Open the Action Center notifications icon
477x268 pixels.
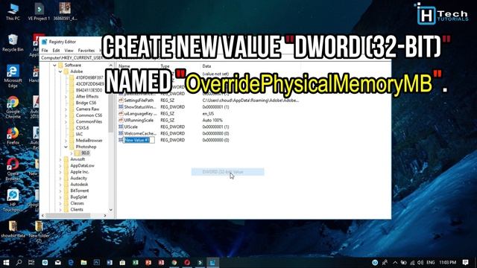click(x=465, y=262)
